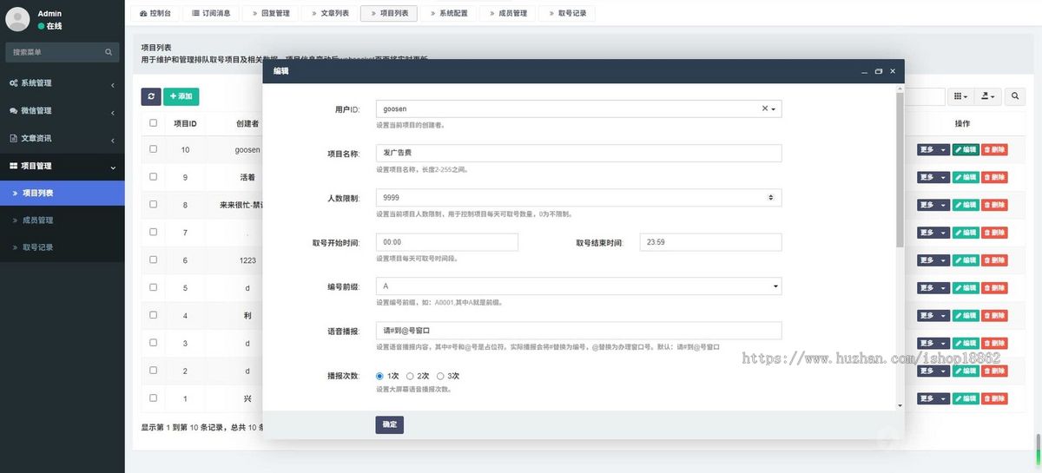Tick the select-all checkbox in table header
This screenshot has width=1042, height=473.
coord(154,123)
